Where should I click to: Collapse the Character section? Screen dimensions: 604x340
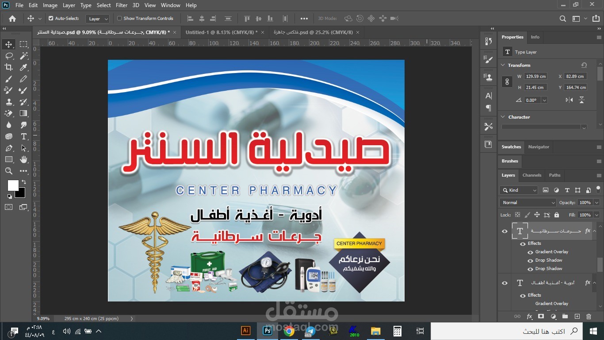click(x=503, y=117)
